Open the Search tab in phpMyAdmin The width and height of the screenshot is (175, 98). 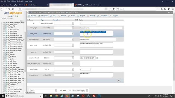62,16
